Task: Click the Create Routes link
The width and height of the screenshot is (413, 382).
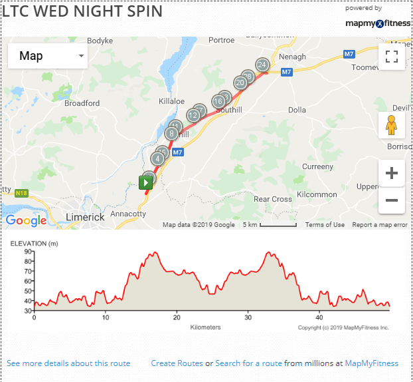Action: click(x=177, y=363)
